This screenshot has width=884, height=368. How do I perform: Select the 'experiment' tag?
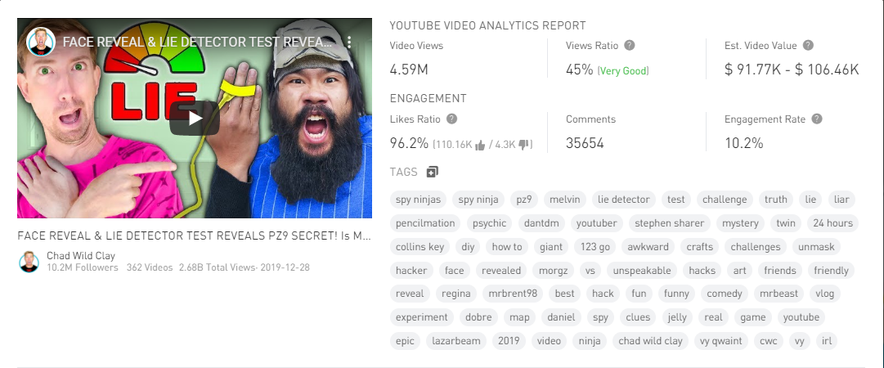(422, 316)
